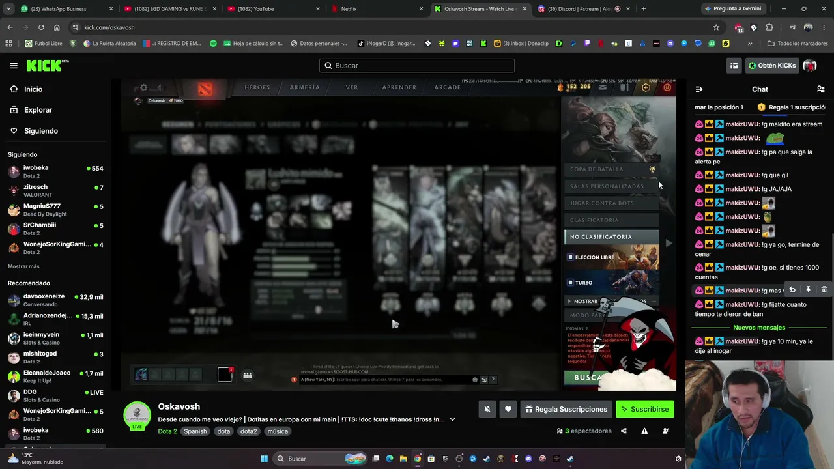Click the Suscribirse button
Viewport: 834px width, 469px height.
pyautogui.click(x=645, y=409)
